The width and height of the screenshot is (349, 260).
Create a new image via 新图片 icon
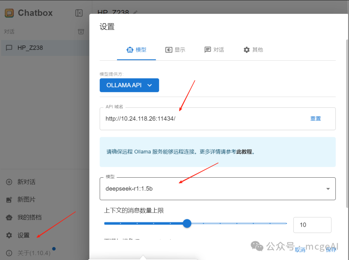(x=9, y=200)
